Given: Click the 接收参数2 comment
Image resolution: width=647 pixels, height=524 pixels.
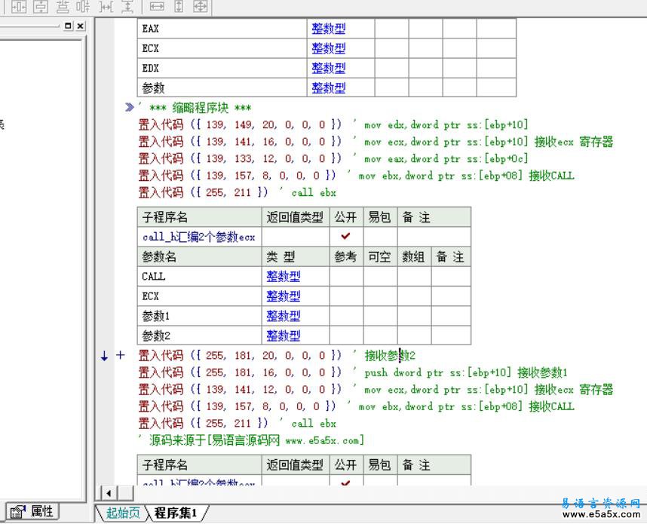Looking at the screenshot, I should coord(390,355).
